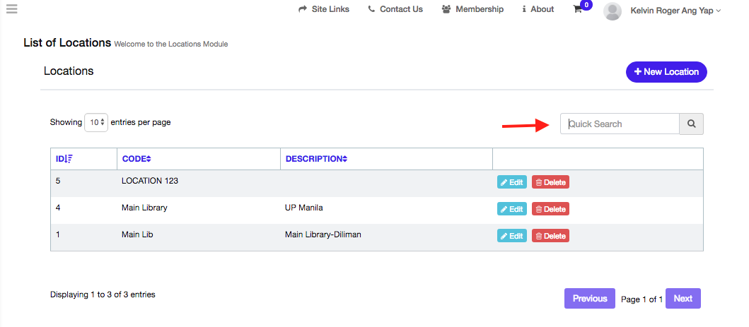The height and width of the screenshot is (327, 749).
Task: Open the Site Links menu
Action: (x=324, y=9)
